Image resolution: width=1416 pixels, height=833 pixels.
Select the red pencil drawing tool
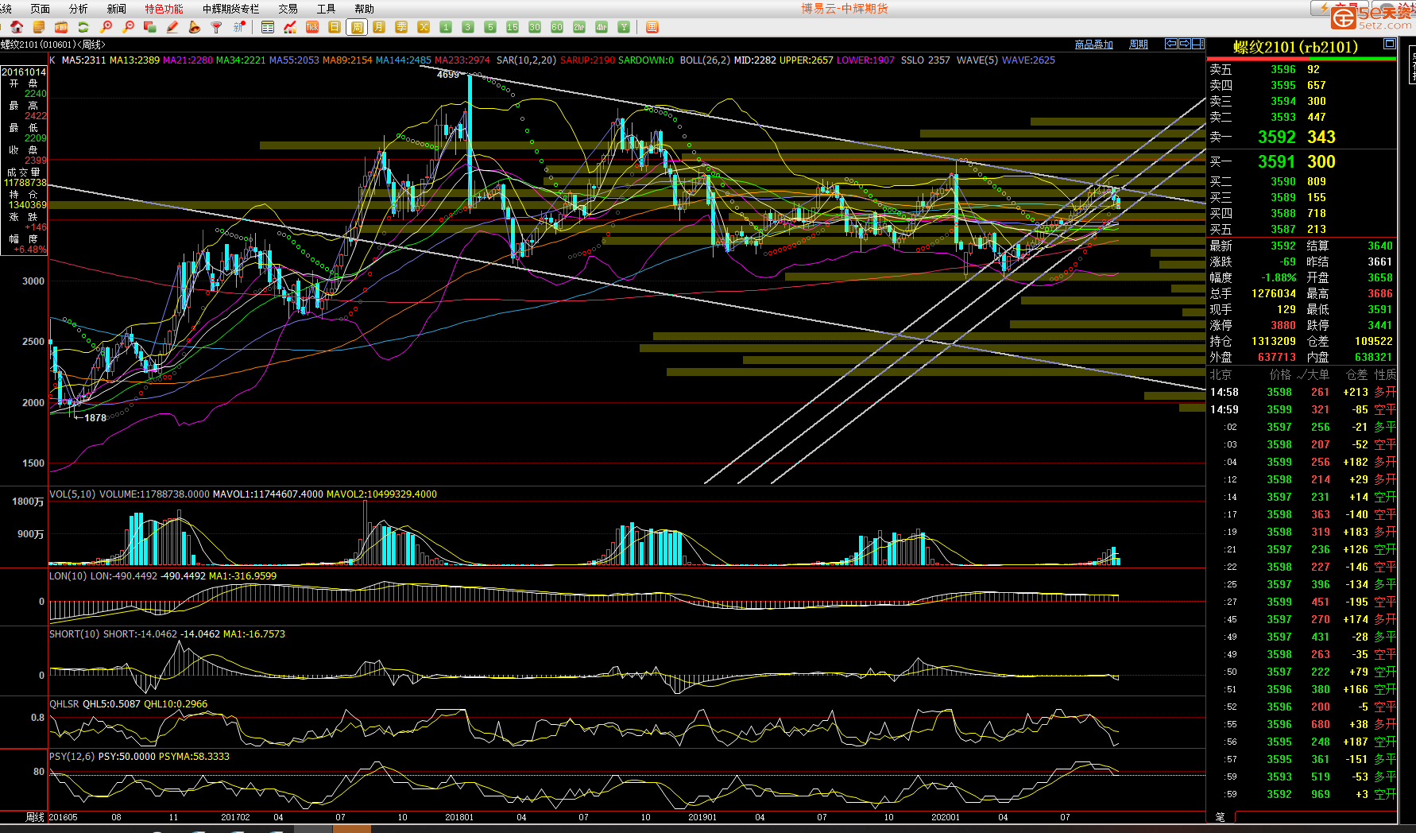pos(172,27)
